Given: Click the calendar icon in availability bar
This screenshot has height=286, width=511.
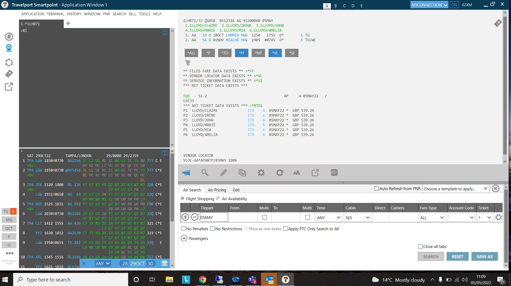Looking at the screenshot, I should (x=164, y=263).
